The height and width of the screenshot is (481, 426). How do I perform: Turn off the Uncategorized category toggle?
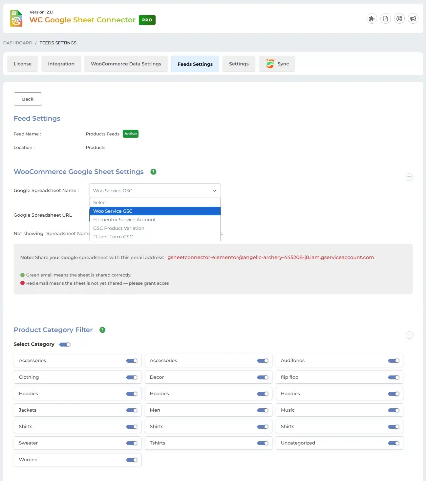point(394,443)
